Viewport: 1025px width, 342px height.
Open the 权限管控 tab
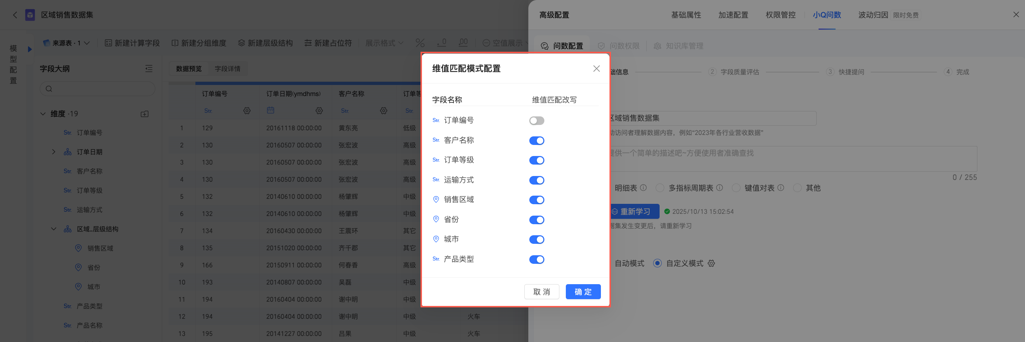780,15
